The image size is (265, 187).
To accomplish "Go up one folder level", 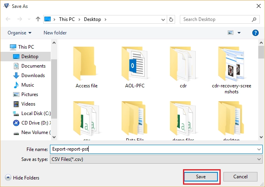I will click(38, 19).
